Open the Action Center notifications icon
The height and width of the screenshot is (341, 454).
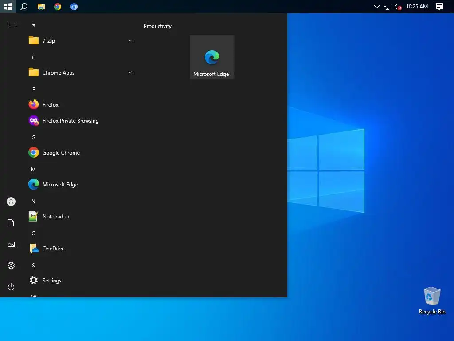(x=439, y=6)
